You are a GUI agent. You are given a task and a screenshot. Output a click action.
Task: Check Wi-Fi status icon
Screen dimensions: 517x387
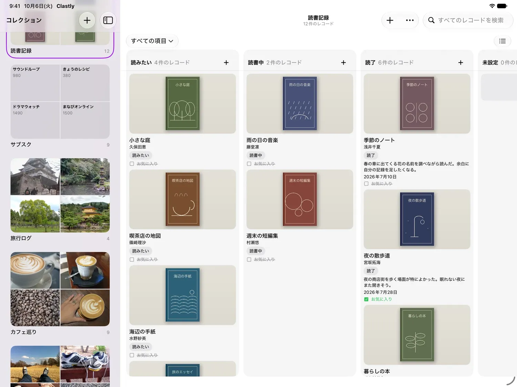click(x=492, y=6)
